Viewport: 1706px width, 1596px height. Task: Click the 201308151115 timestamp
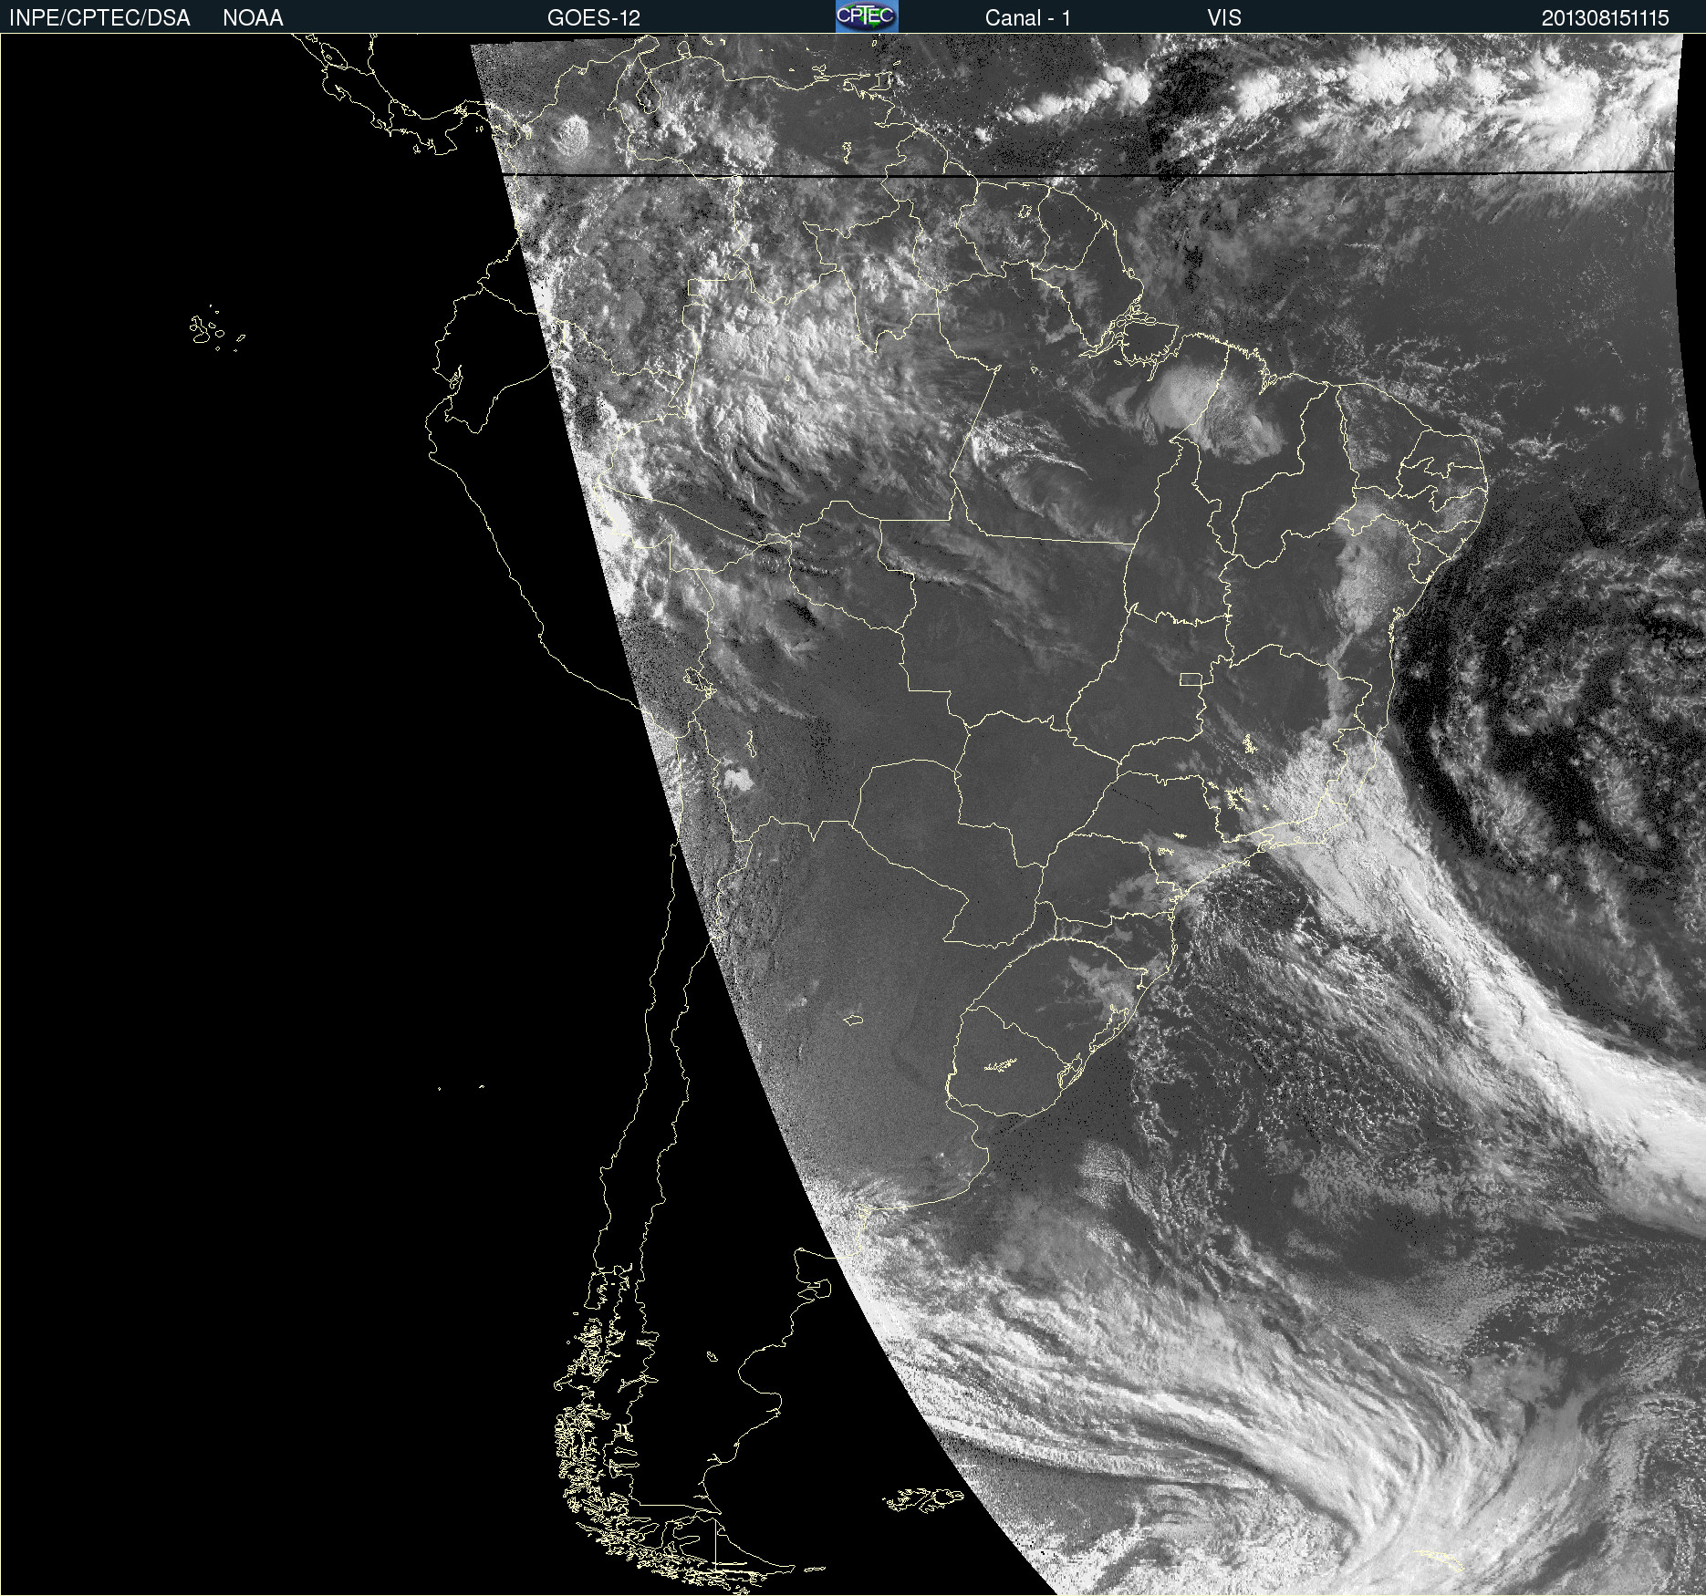(x=1606, y=18)
